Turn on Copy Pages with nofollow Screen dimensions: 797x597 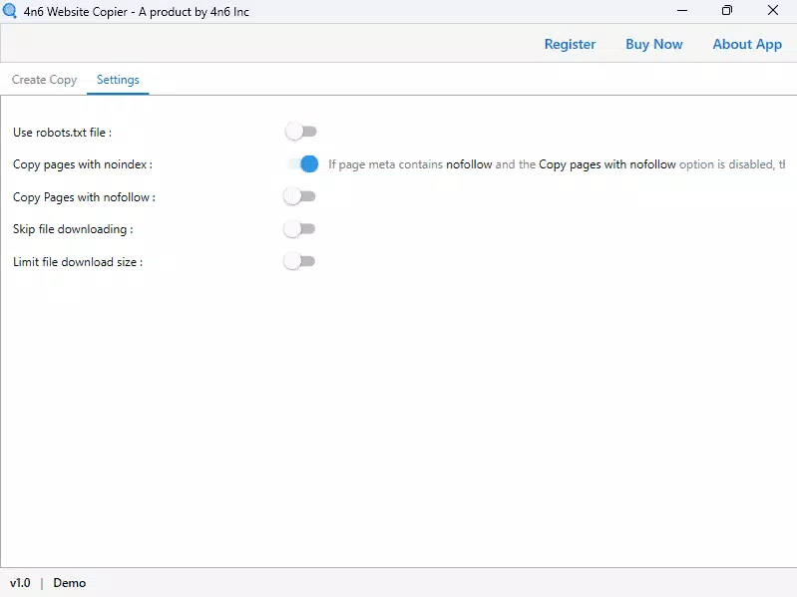point(300,196)
